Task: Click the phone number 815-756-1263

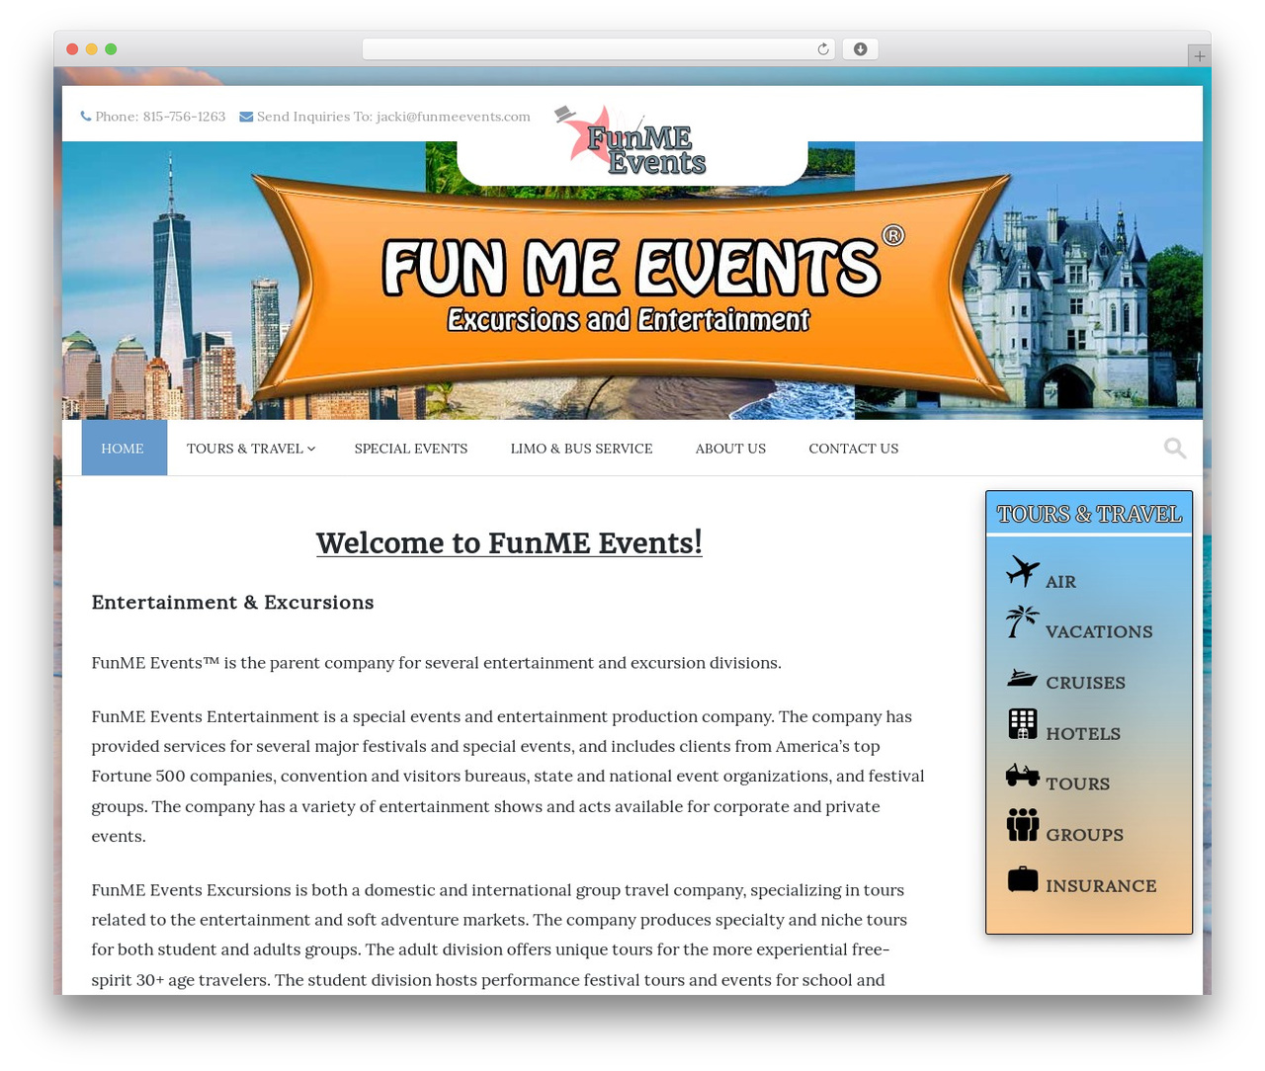Action: pyautogui.click(x=184, y=117)
